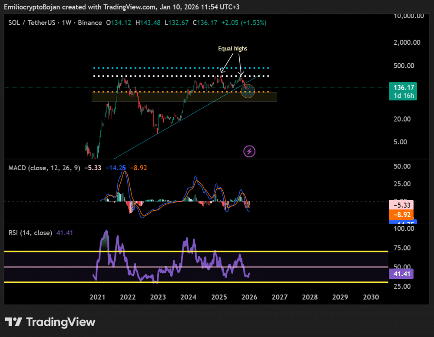Viewport: 434px width, 337px height.
Task: Click the 2026 label on time axis
Action: 250,297
